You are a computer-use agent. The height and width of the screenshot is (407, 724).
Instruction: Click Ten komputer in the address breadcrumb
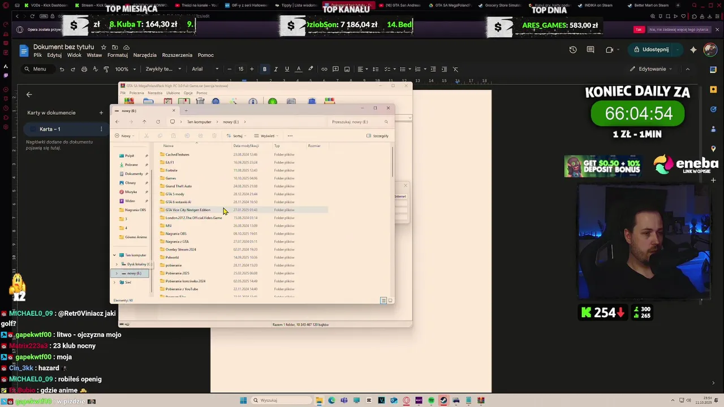coord(199,122)
